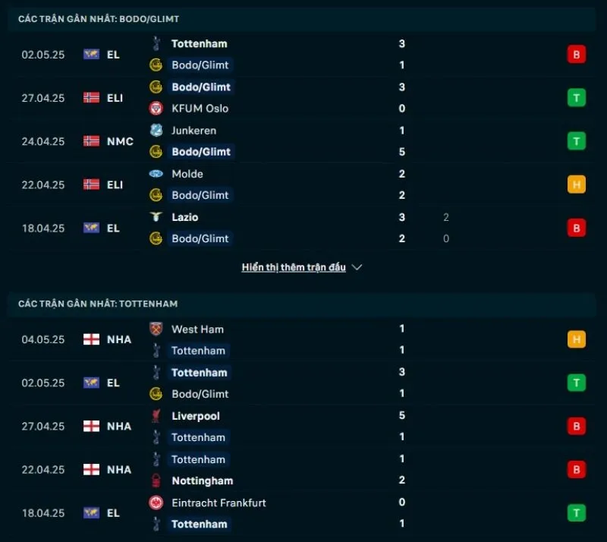Click the green T result badge for KFUM Oslo match
The width and height of the screenshot is (607, 542).
577,97
